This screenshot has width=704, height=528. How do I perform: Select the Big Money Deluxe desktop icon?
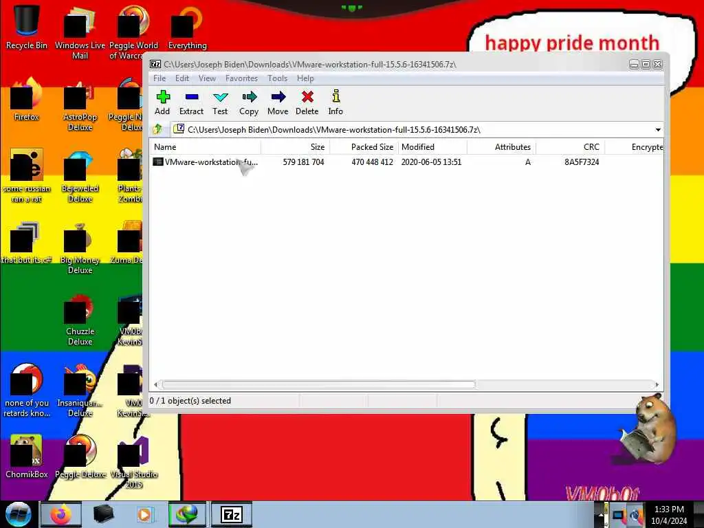click(80, 247)
